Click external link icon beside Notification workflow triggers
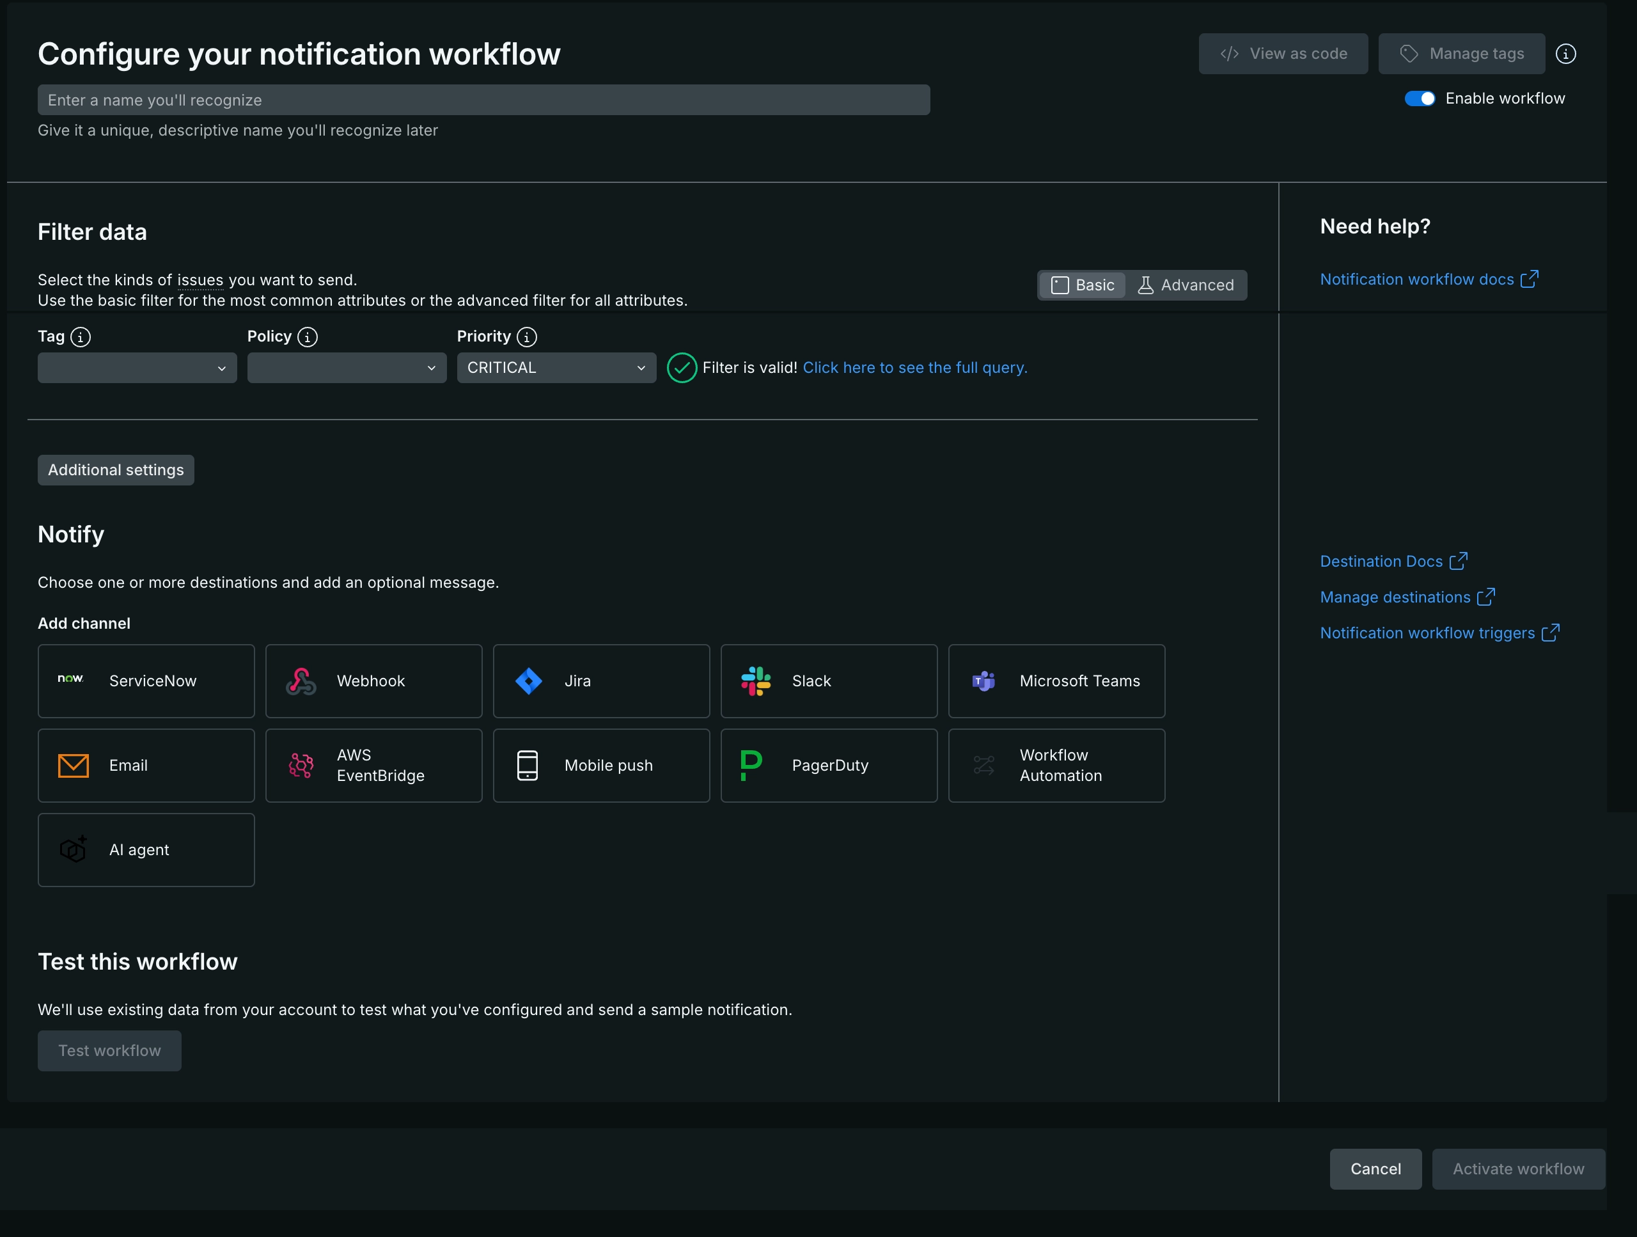The width and height of the screenshot is (1637, 1237). (x=1551, y=633)
